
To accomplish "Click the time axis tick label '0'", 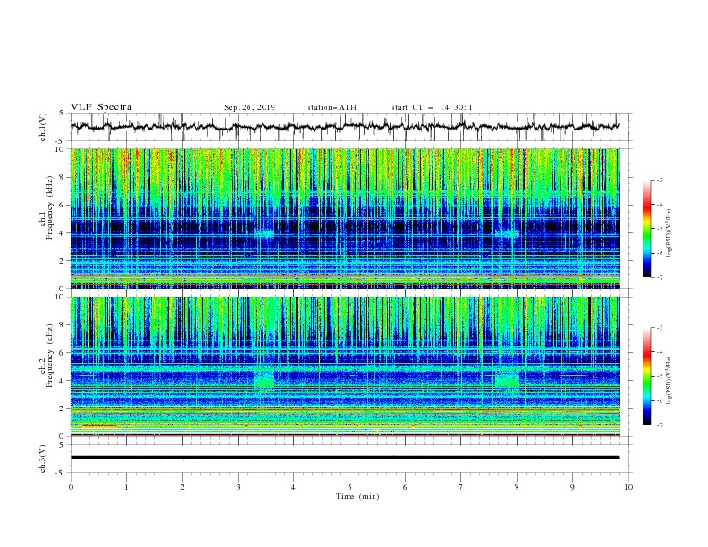I will click(71, 487).
